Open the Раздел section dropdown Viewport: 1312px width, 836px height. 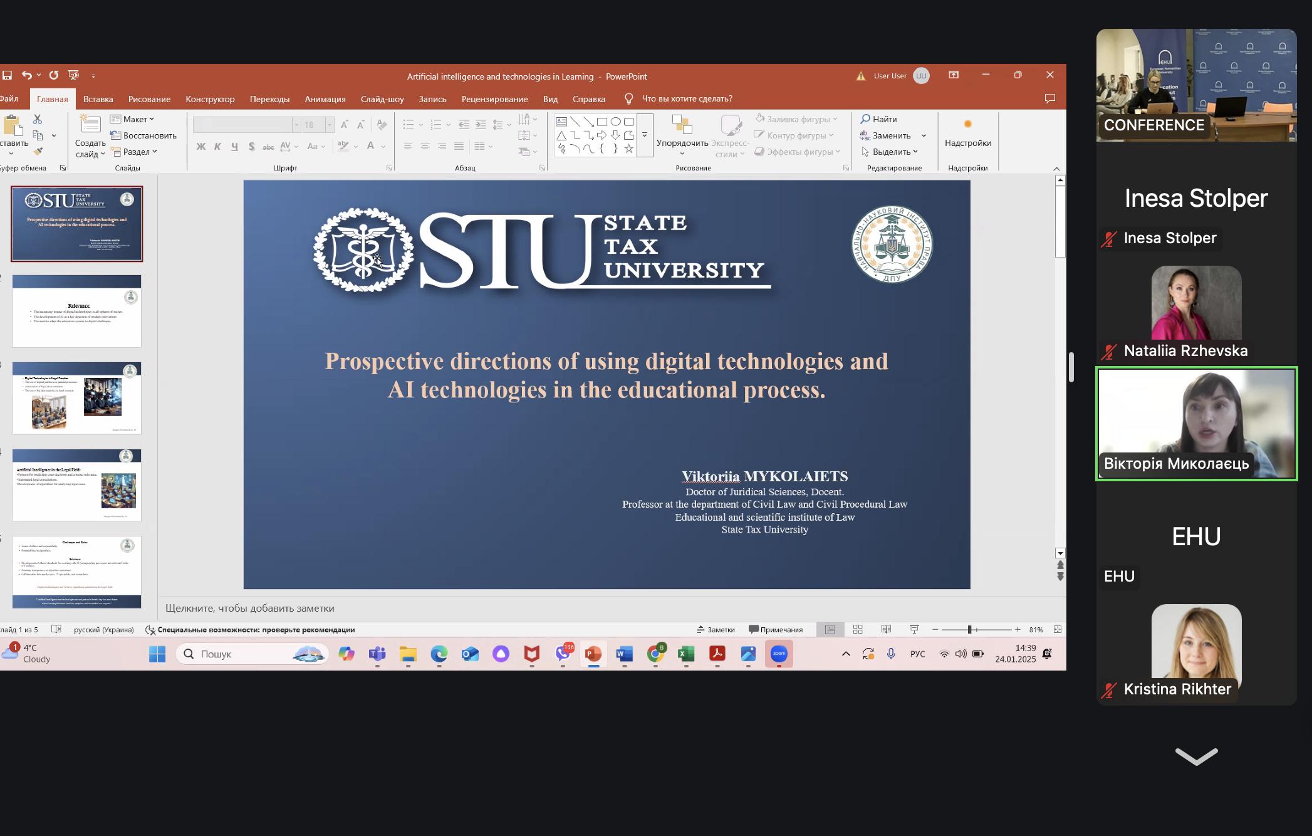[133, 152]
